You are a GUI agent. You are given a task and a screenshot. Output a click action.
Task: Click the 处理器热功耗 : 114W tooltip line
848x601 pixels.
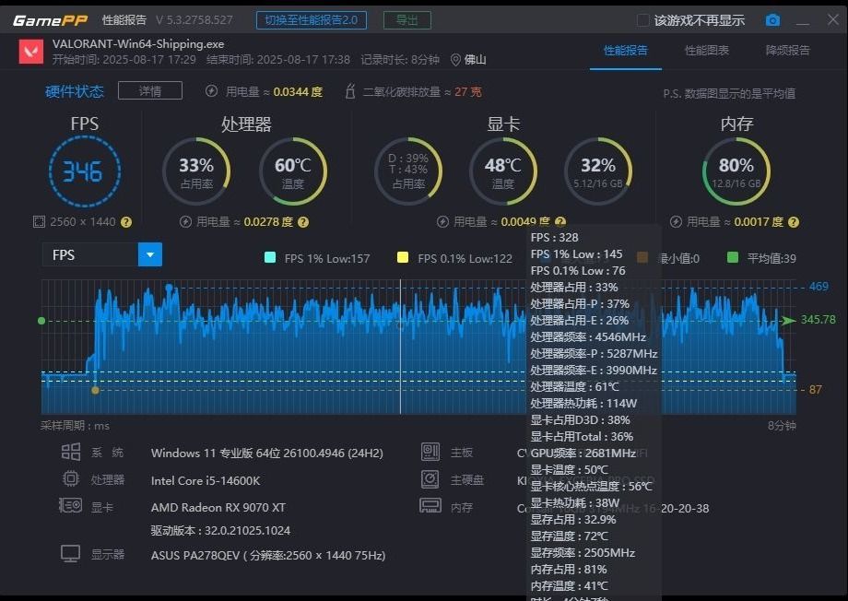583,404
